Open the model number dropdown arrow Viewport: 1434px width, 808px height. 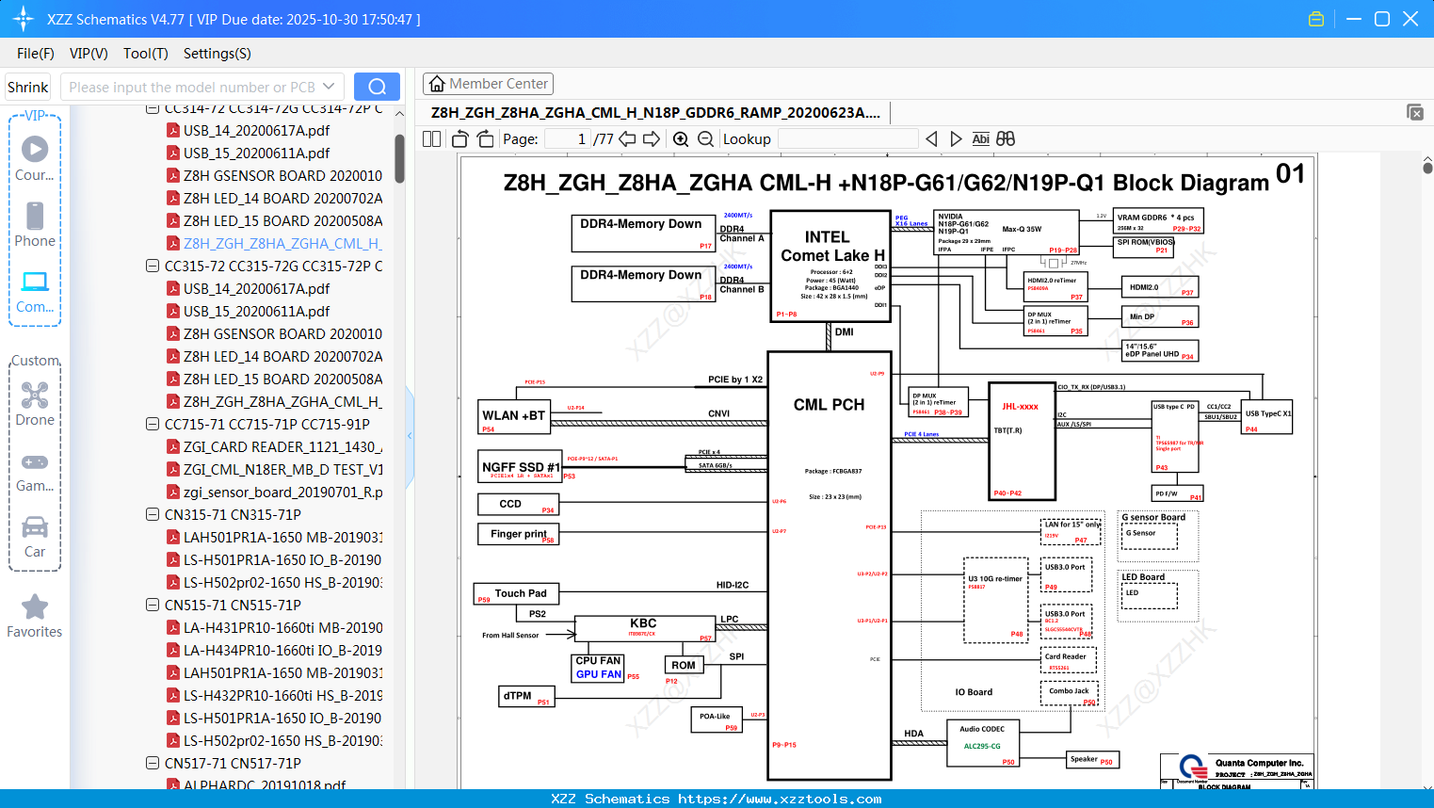click(x=329, y=87)
